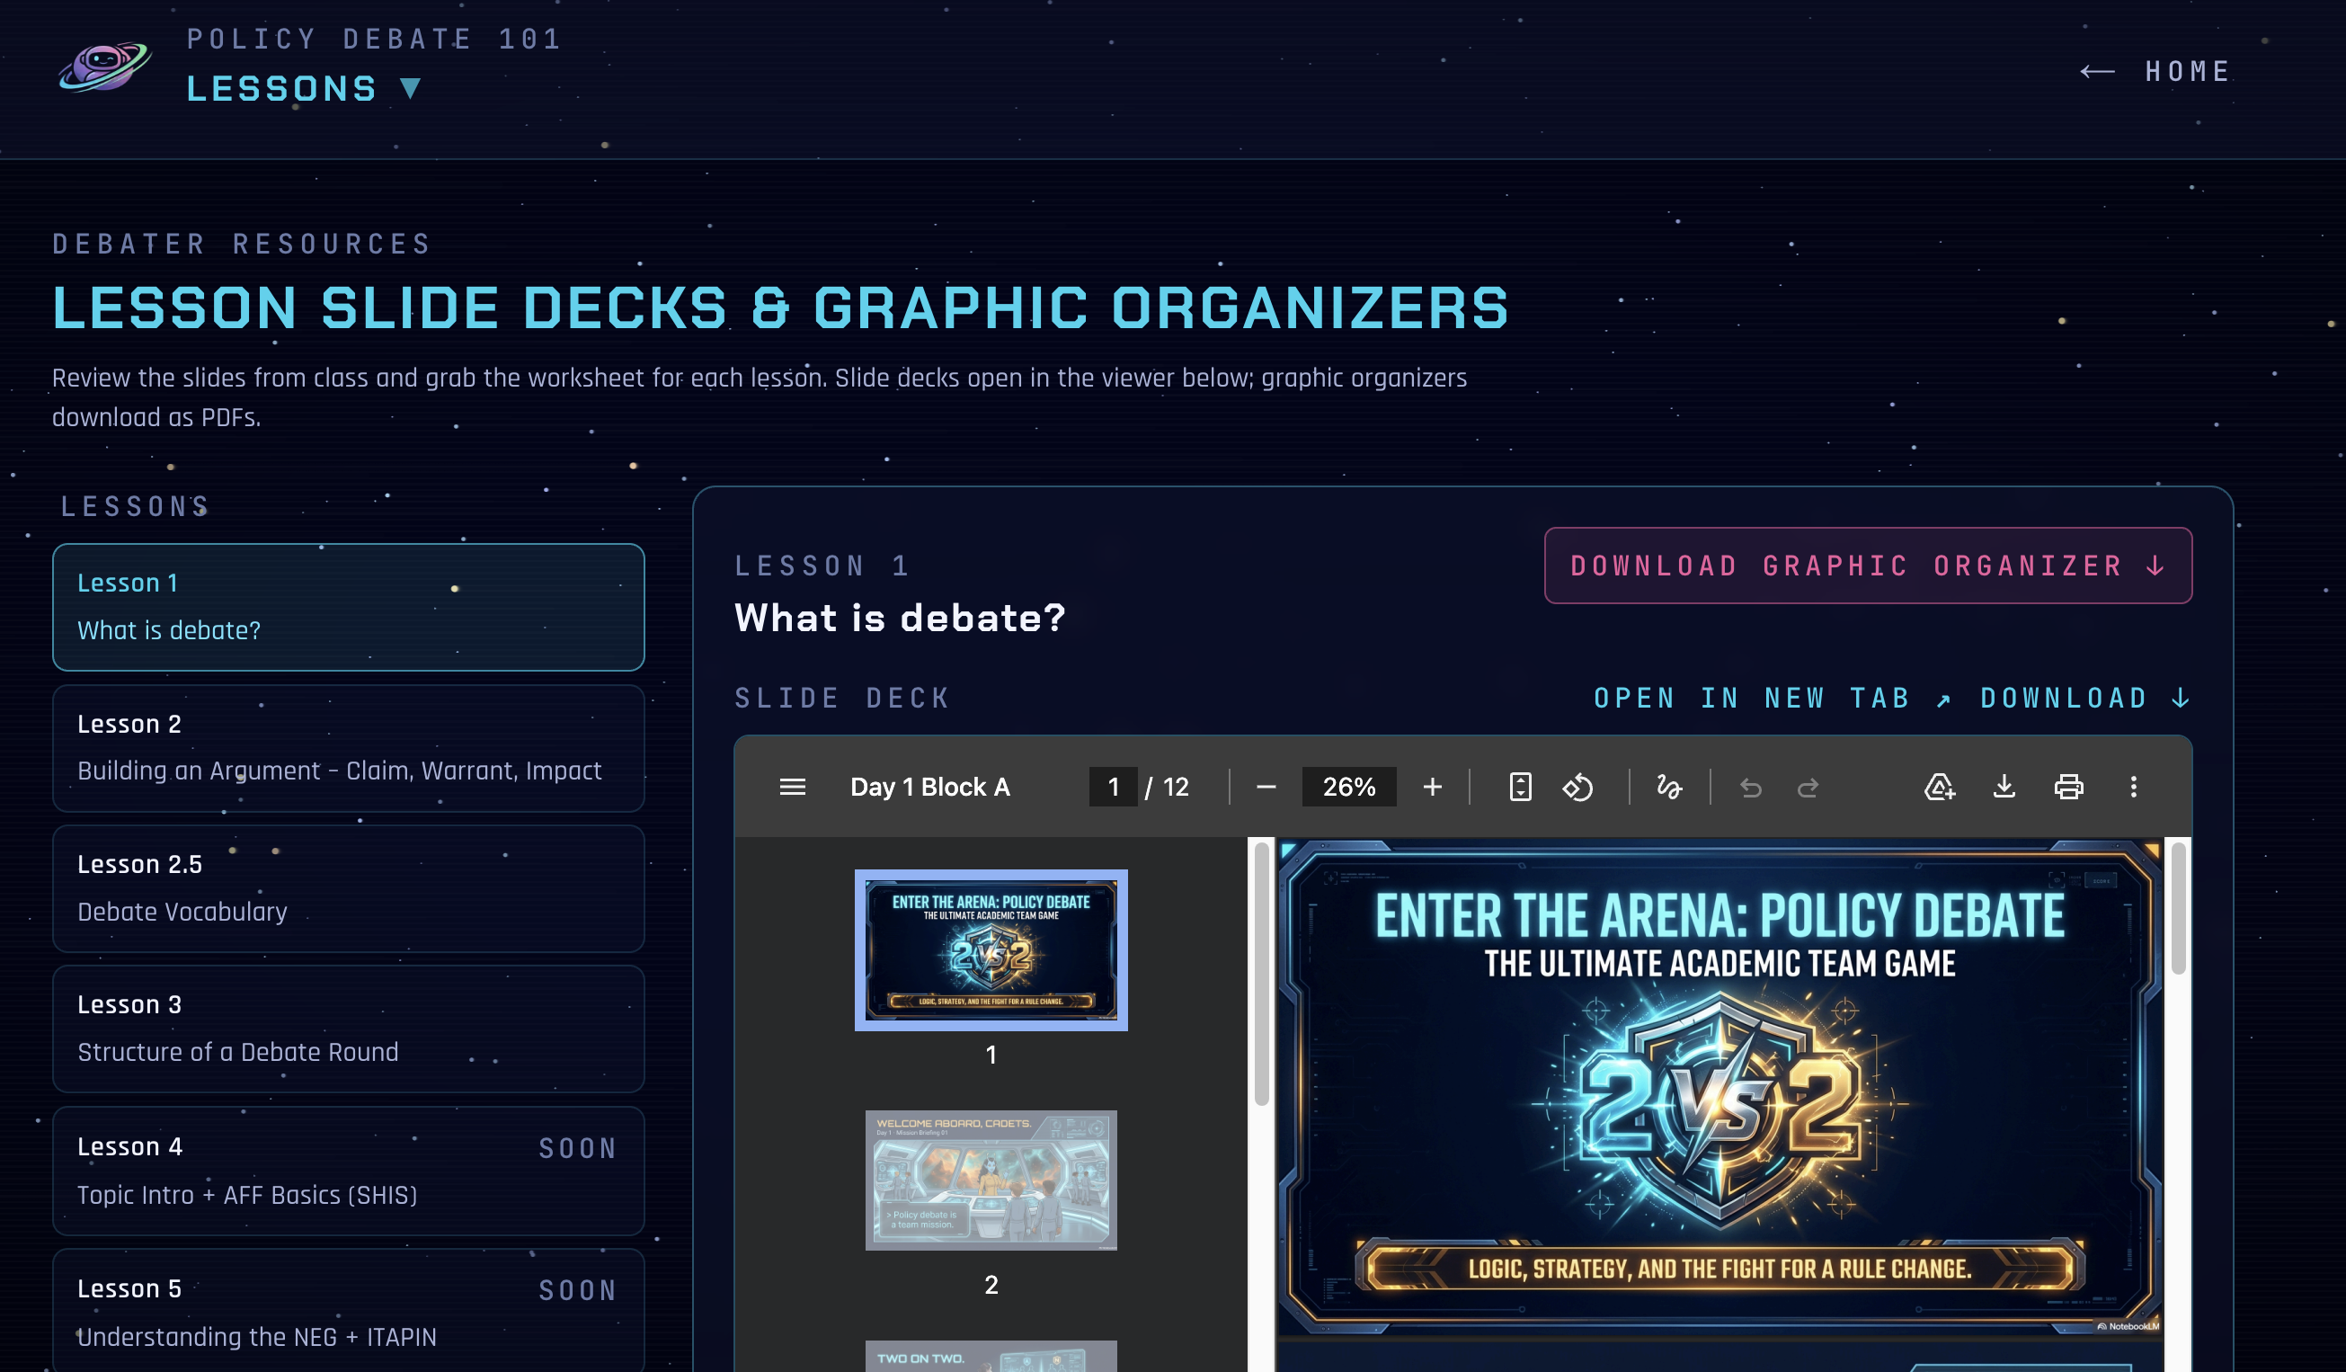Toggle the PDF sidebar hamburger menu
The width and height of the screenshot is (2346, 1372).
pyautogui.click(x=792, y=787)
